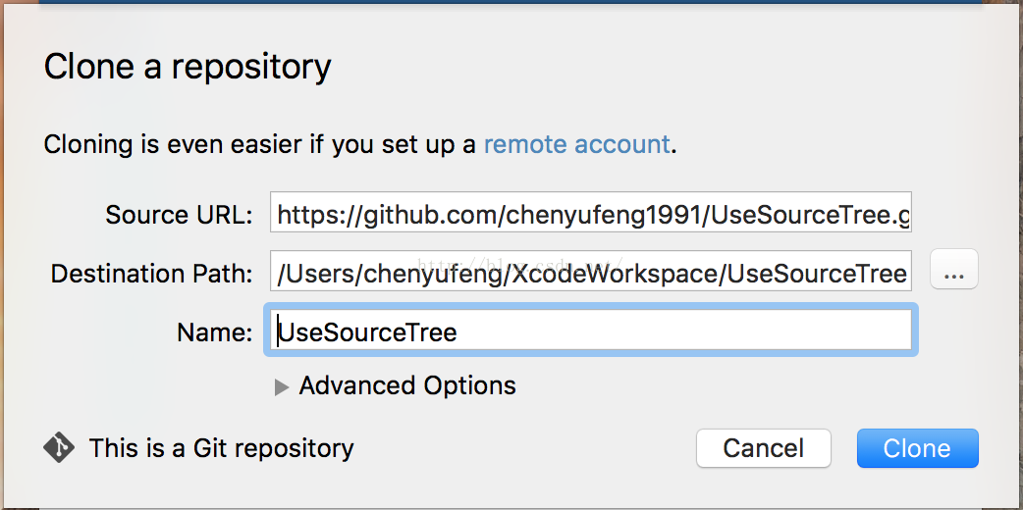Expand the Advanced Options disclosure triangle
This screenshot has height=510, width=1023.
point(282,386)
